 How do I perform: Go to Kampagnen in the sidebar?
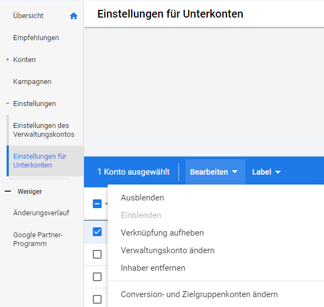pos(32,82)
